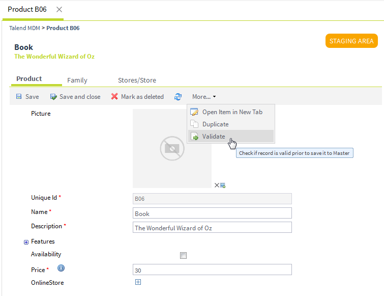Click into the Name input field

[x=212, y=213]
